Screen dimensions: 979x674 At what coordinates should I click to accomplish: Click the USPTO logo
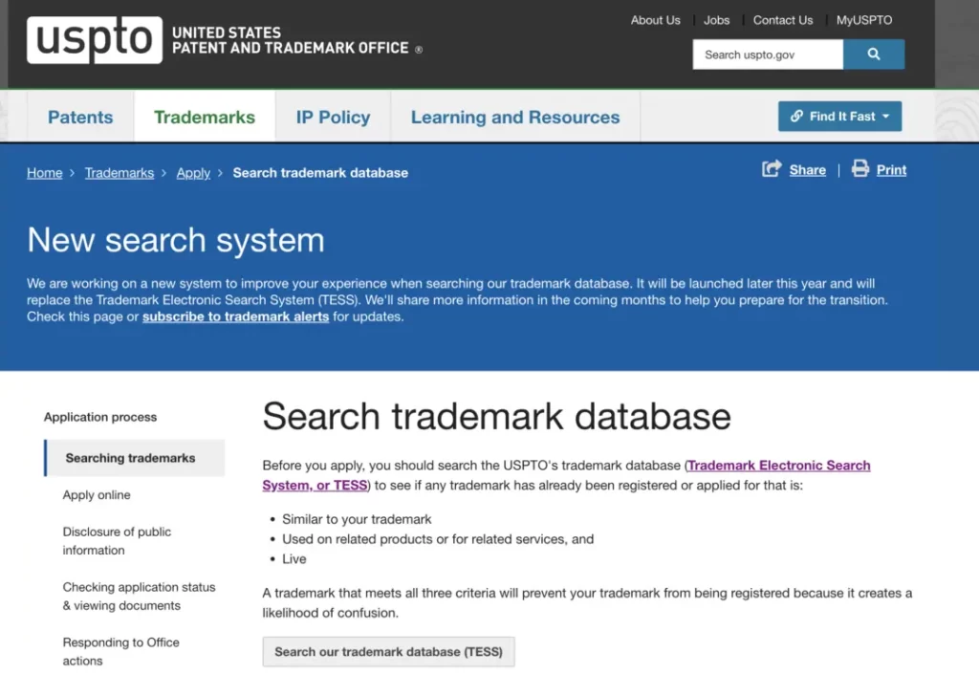click(x=95, y=40)
